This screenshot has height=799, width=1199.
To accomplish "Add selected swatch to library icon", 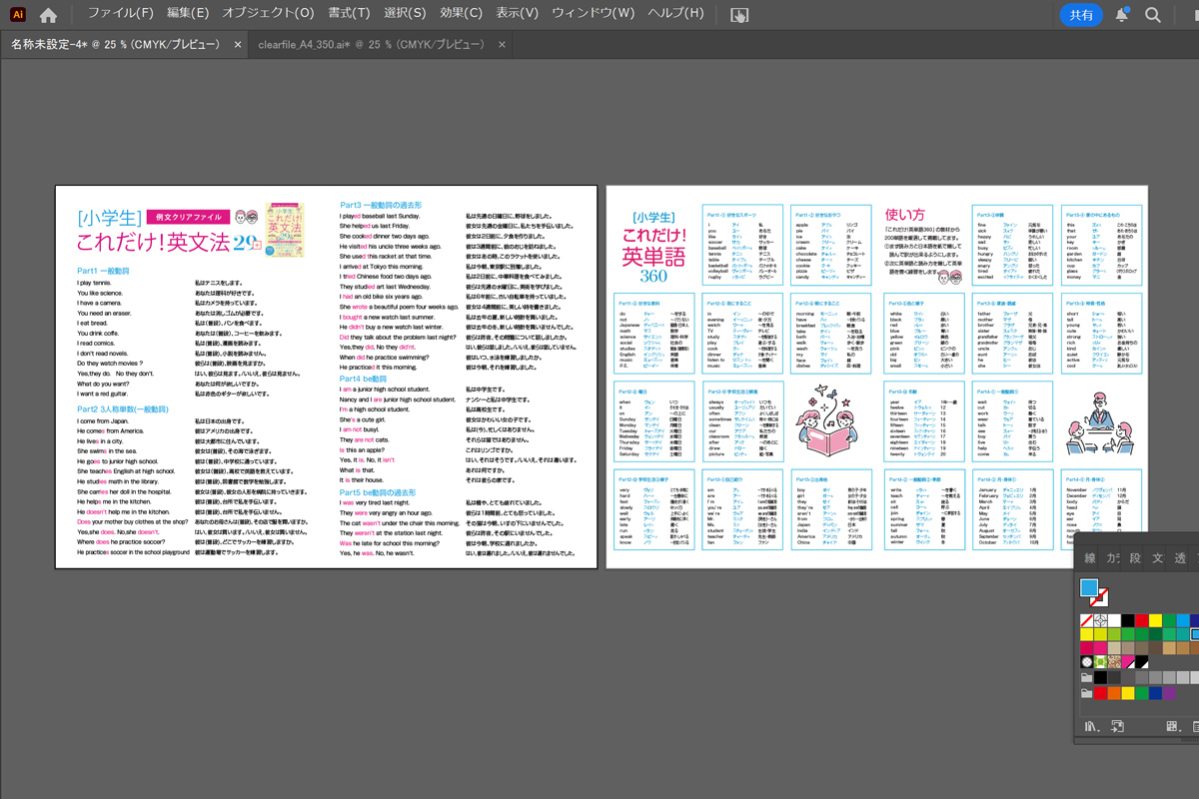I will [1117, 726].
